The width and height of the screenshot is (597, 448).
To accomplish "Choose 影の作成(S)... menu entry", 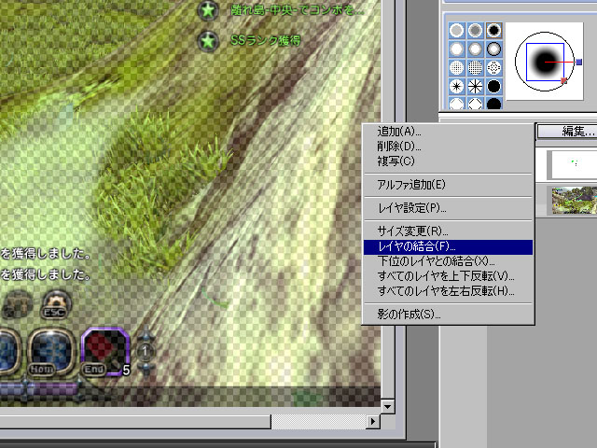I will pyautogui.click(x=448, y=315).
